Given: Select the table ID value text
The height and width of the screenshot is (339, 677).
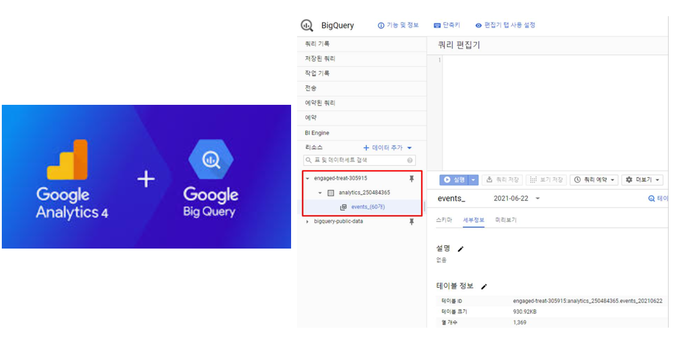Looking at the screenshot, I should (588, 301).
